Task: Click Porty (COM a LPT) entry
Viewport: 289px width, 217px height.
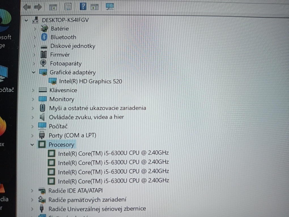Action: (x=73, y=135)
